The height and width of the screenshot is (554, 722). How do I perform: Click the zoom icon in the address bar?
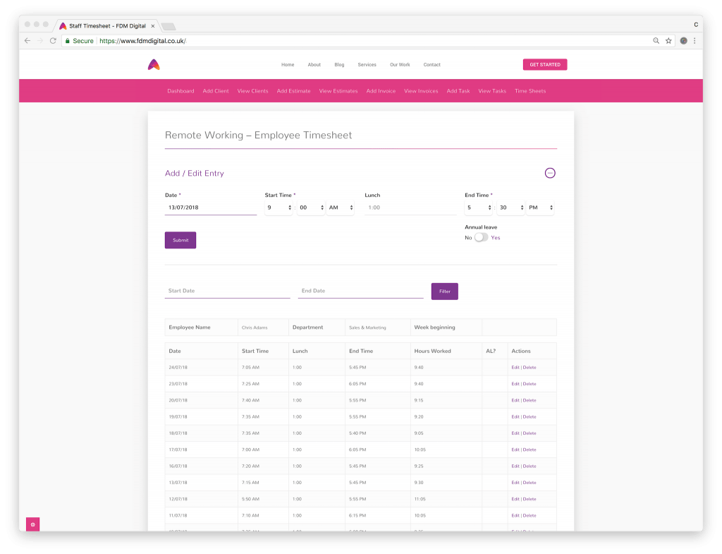click(x=656, y=40)
